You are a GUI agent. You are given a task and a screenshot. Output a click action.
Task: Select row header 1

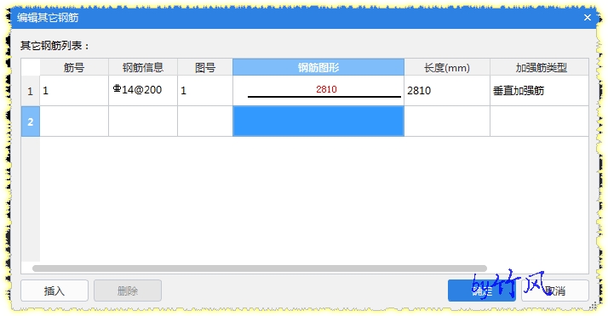click(31, 91)
